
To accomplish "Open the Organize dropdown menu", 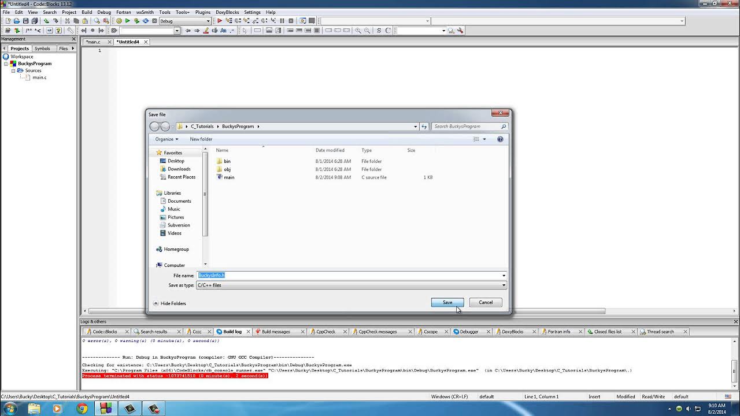I will pos(166,139).
